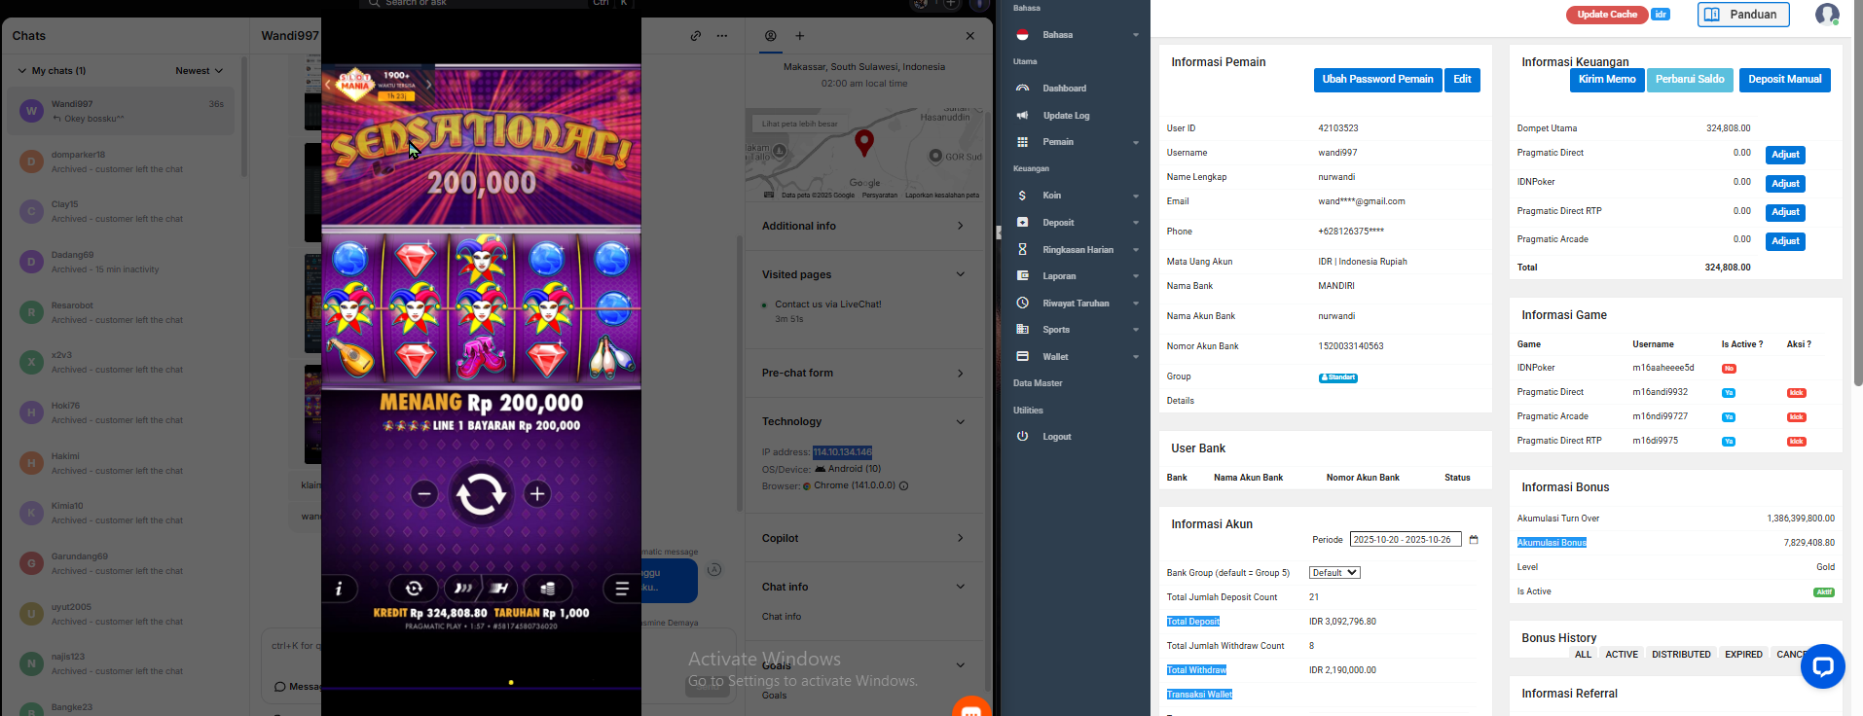Open archived chat from domparker18
The height and width of the screenshot is (716, 1863).
(122, 161)
